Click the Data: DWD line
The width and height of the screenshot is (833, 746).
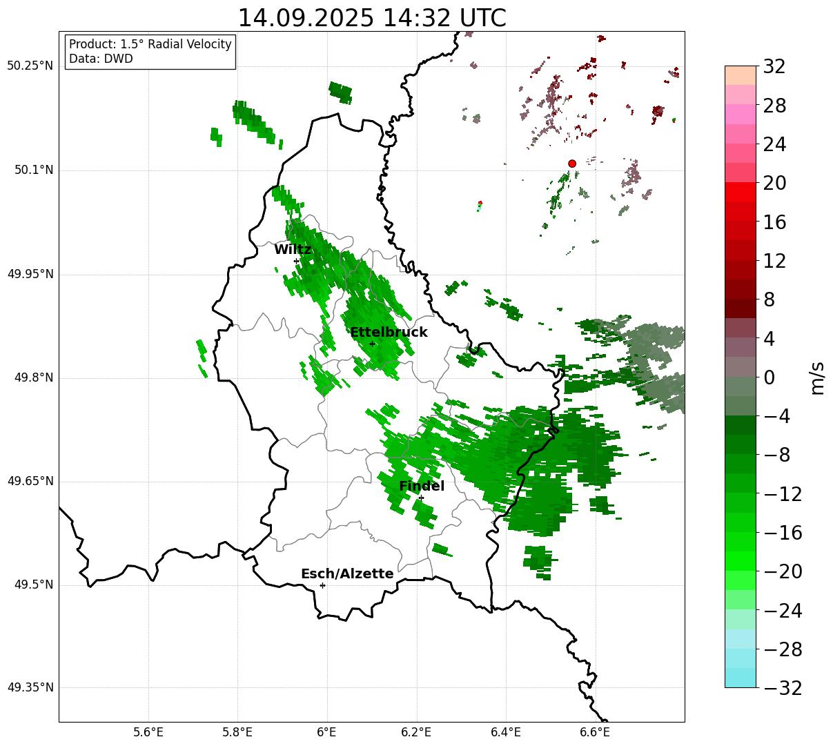point(101,59)
